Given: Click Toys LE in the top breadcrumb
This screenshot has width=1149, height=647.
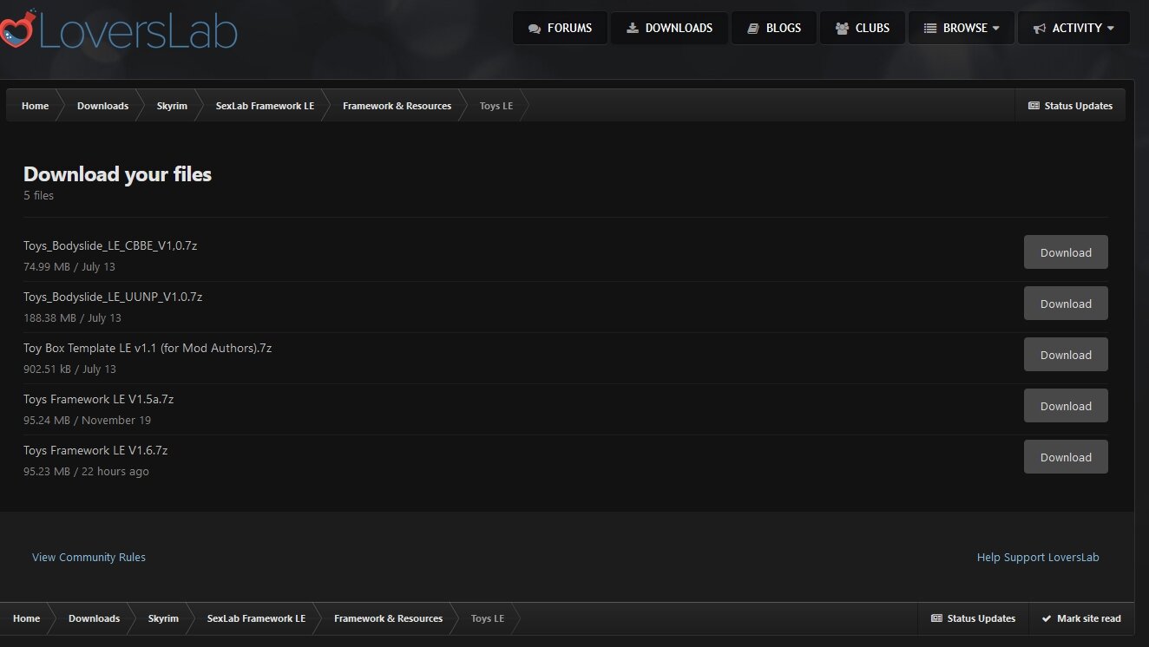Looking at the screenshot, I should (x=496, y=106).
